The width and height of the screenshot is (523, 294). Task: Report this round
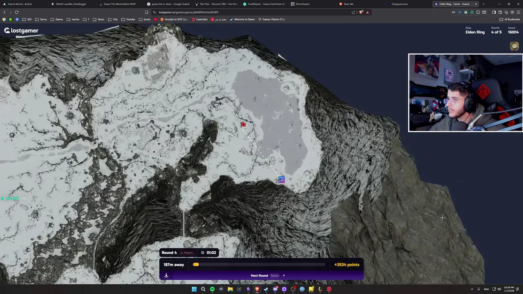[186, 253]
